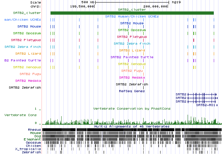The width and height of the screenshot is (222, 154).
Task: Open the centered SATB2 Human/Chicken UCNEs track title
Action: pyautogui.click(x=132, y=16)
